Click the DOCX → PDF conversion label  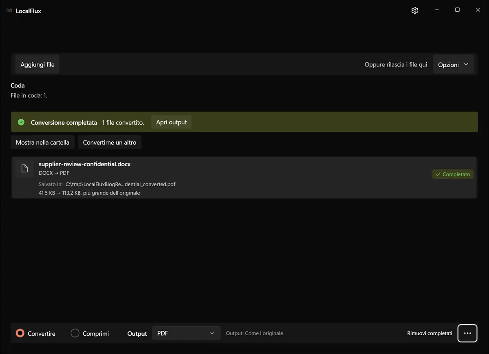click(x=54, y=173)
